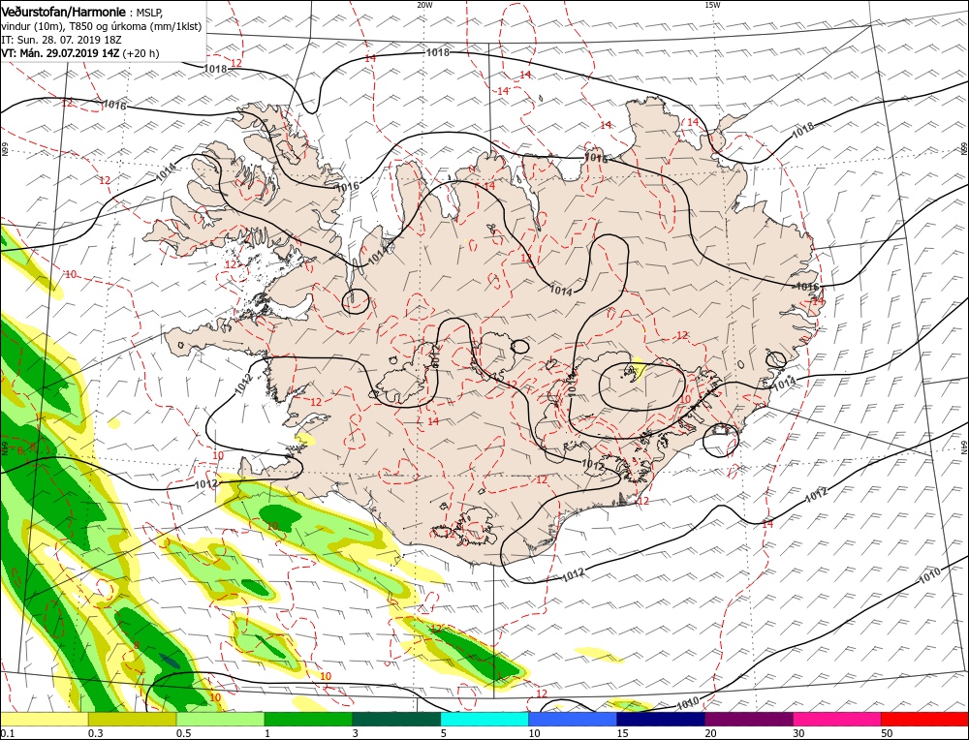Select the red 50+ mm legend swatch
Viewport: 969px width, 740px height.
pyautogui.click(x=925, y=719)
